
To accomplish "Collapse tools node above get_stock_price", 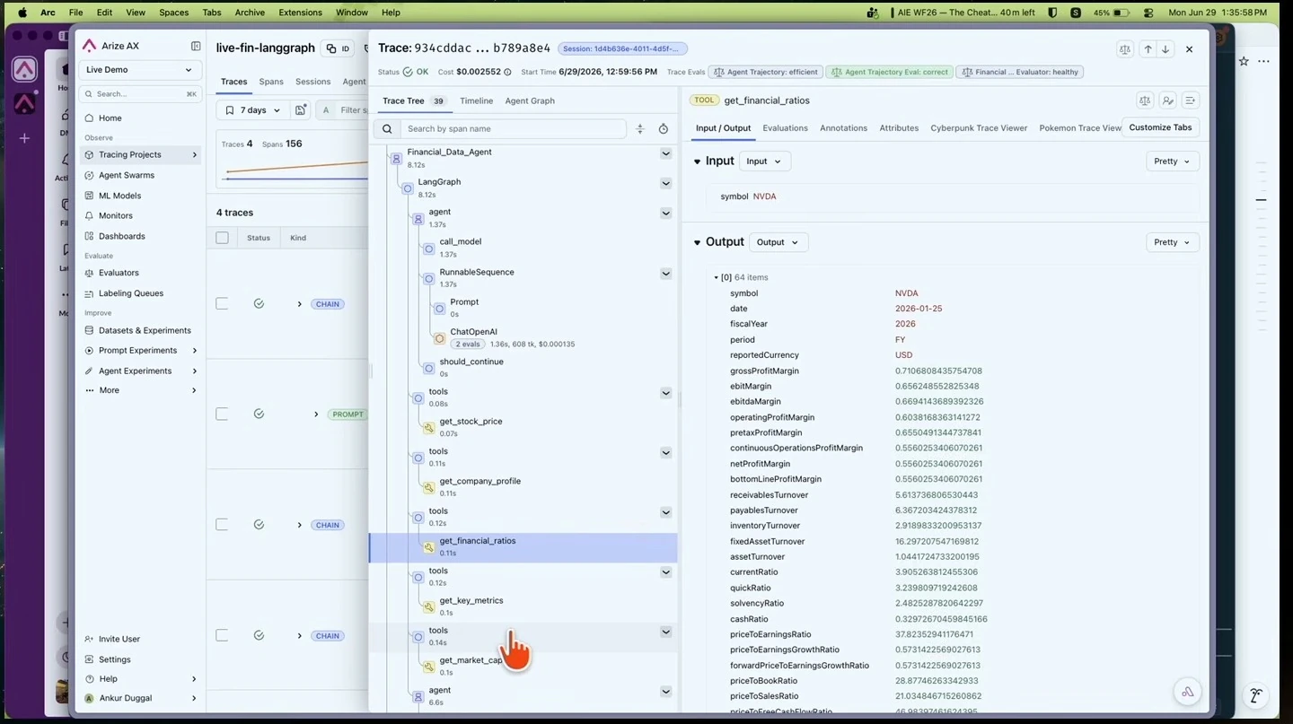I will [x=666, y=393].
